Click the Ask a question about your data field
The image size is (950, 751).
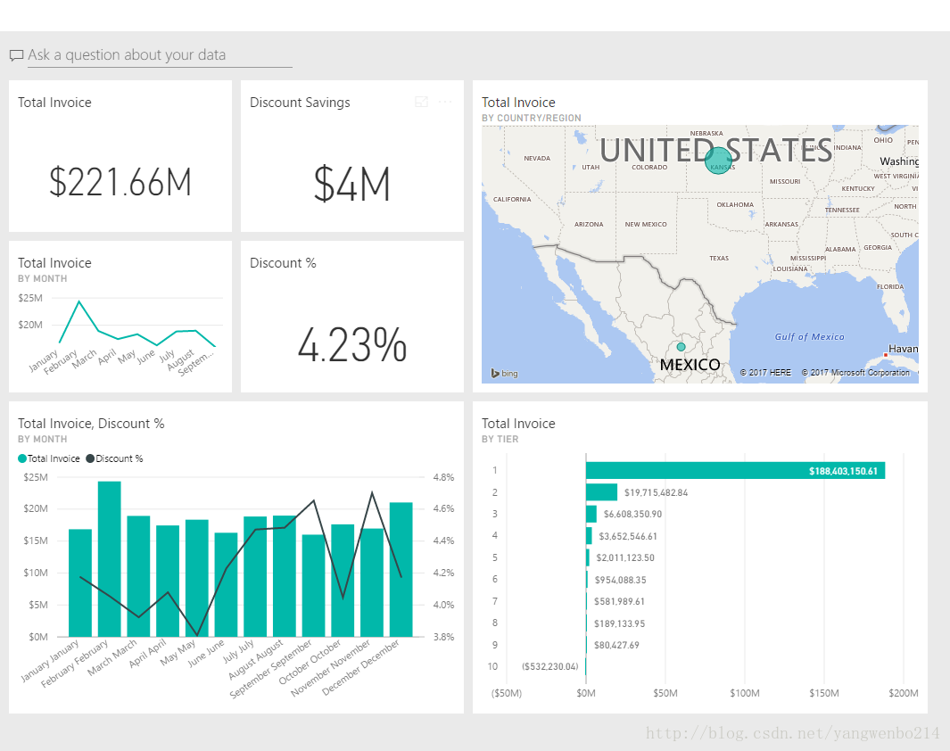tap(160, 55)
